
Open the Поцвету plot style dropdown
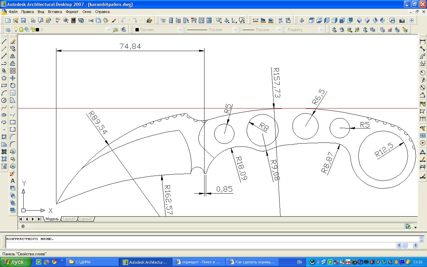pyautogui.click(x=321, y=30)
